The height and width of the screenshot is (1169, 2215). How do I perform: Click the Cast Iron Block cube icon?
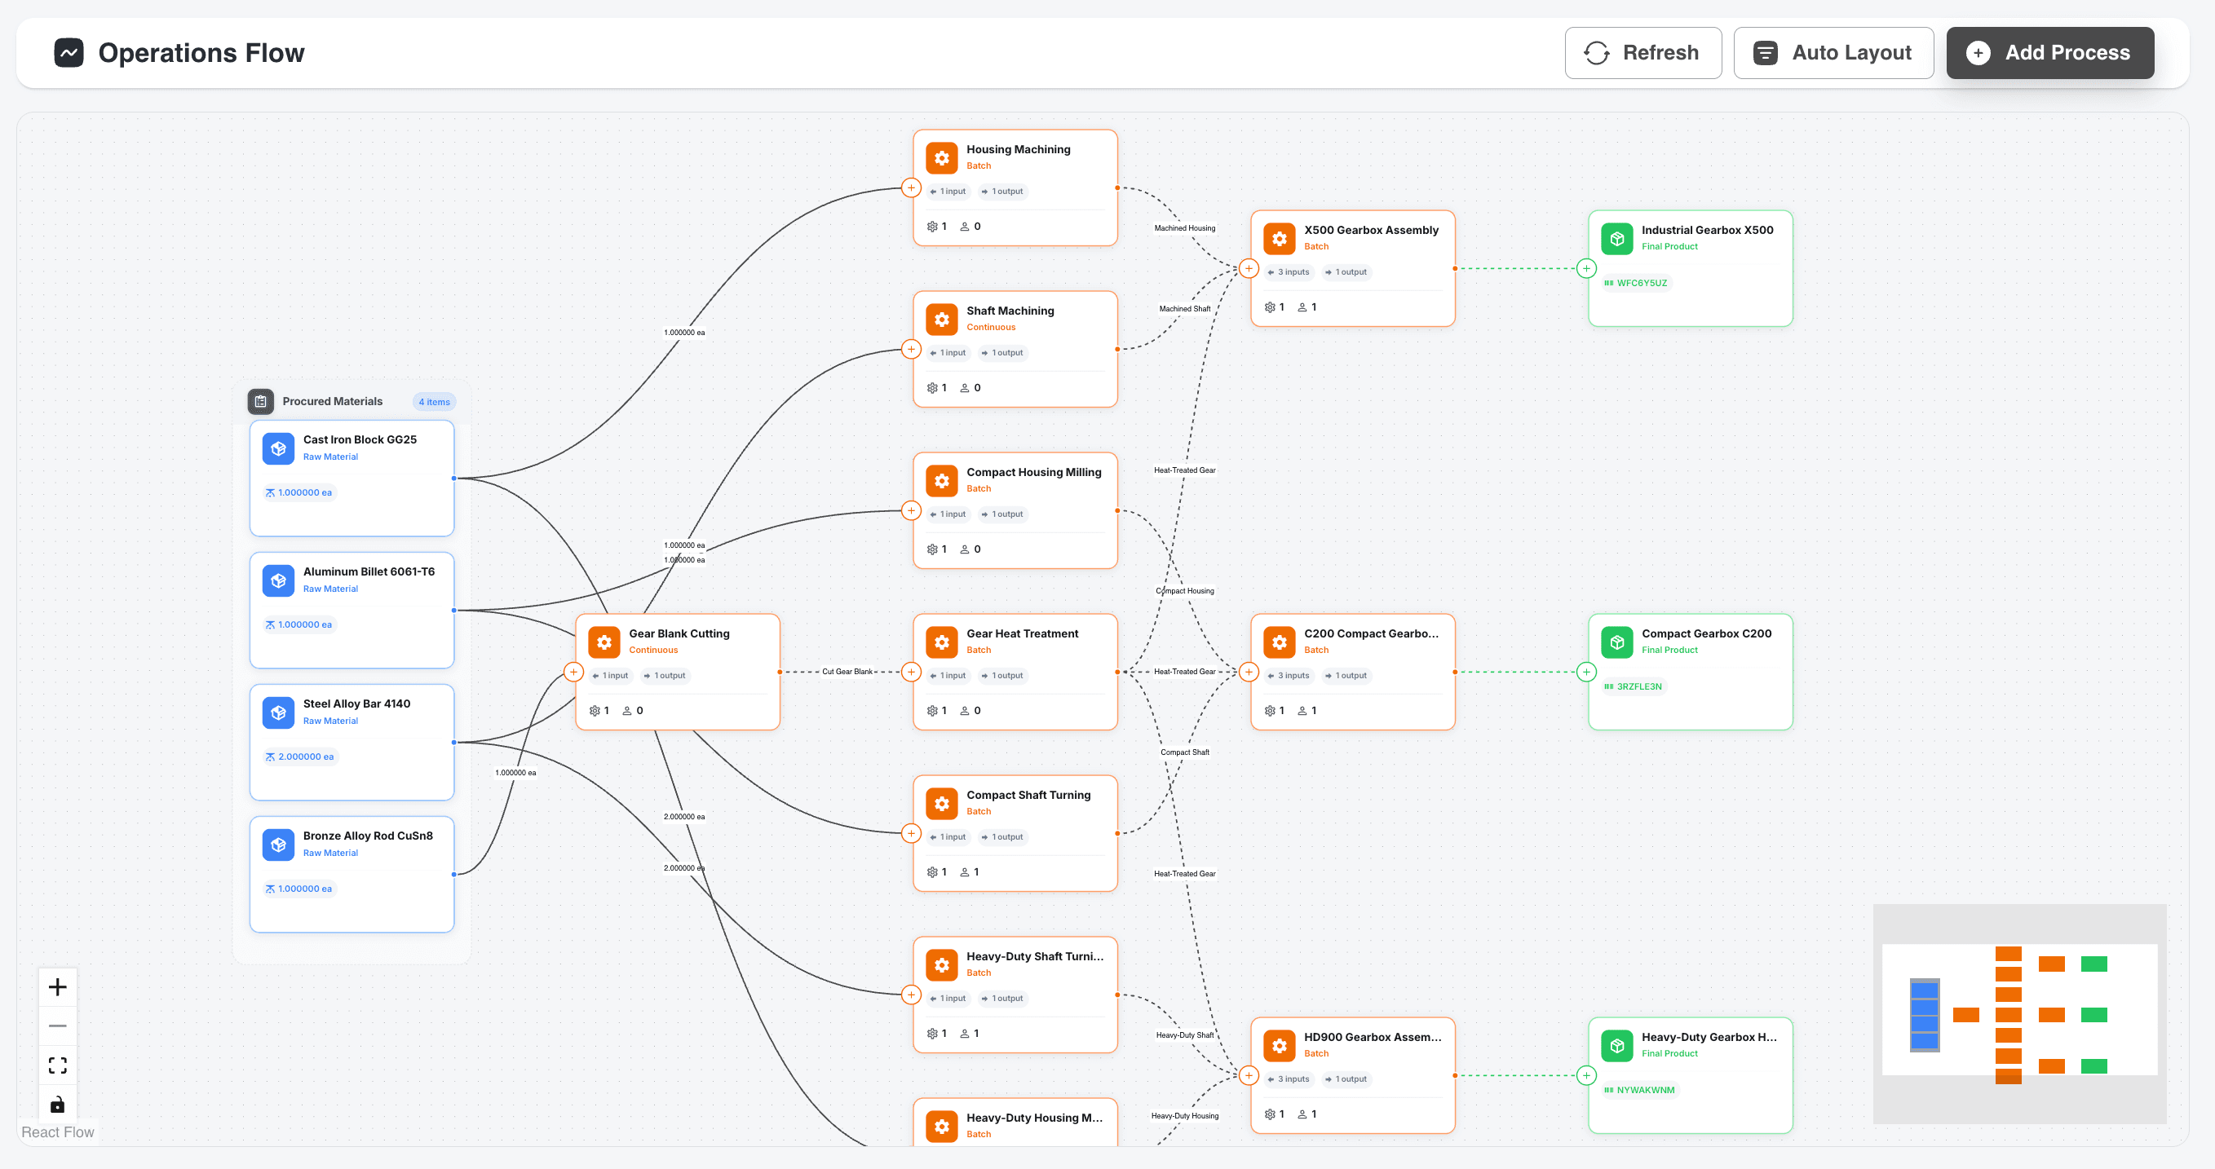tap(278, 448)
